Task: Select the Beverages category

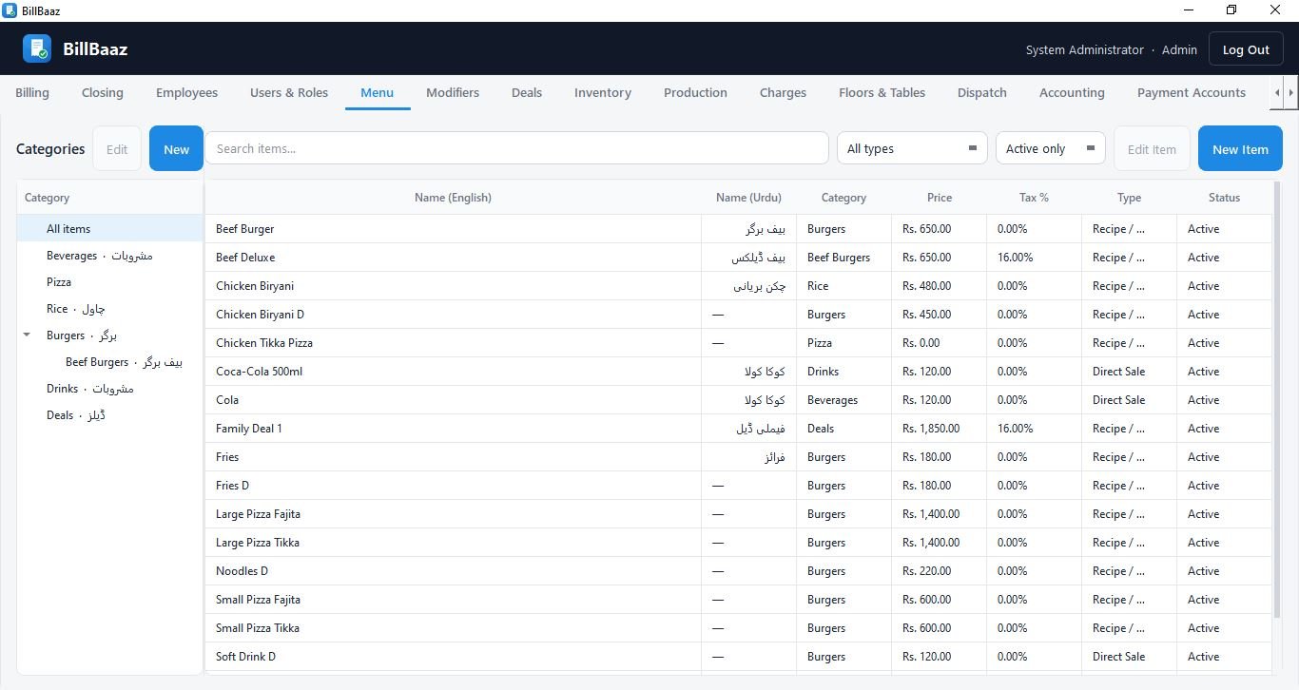Action: (110, 256)
